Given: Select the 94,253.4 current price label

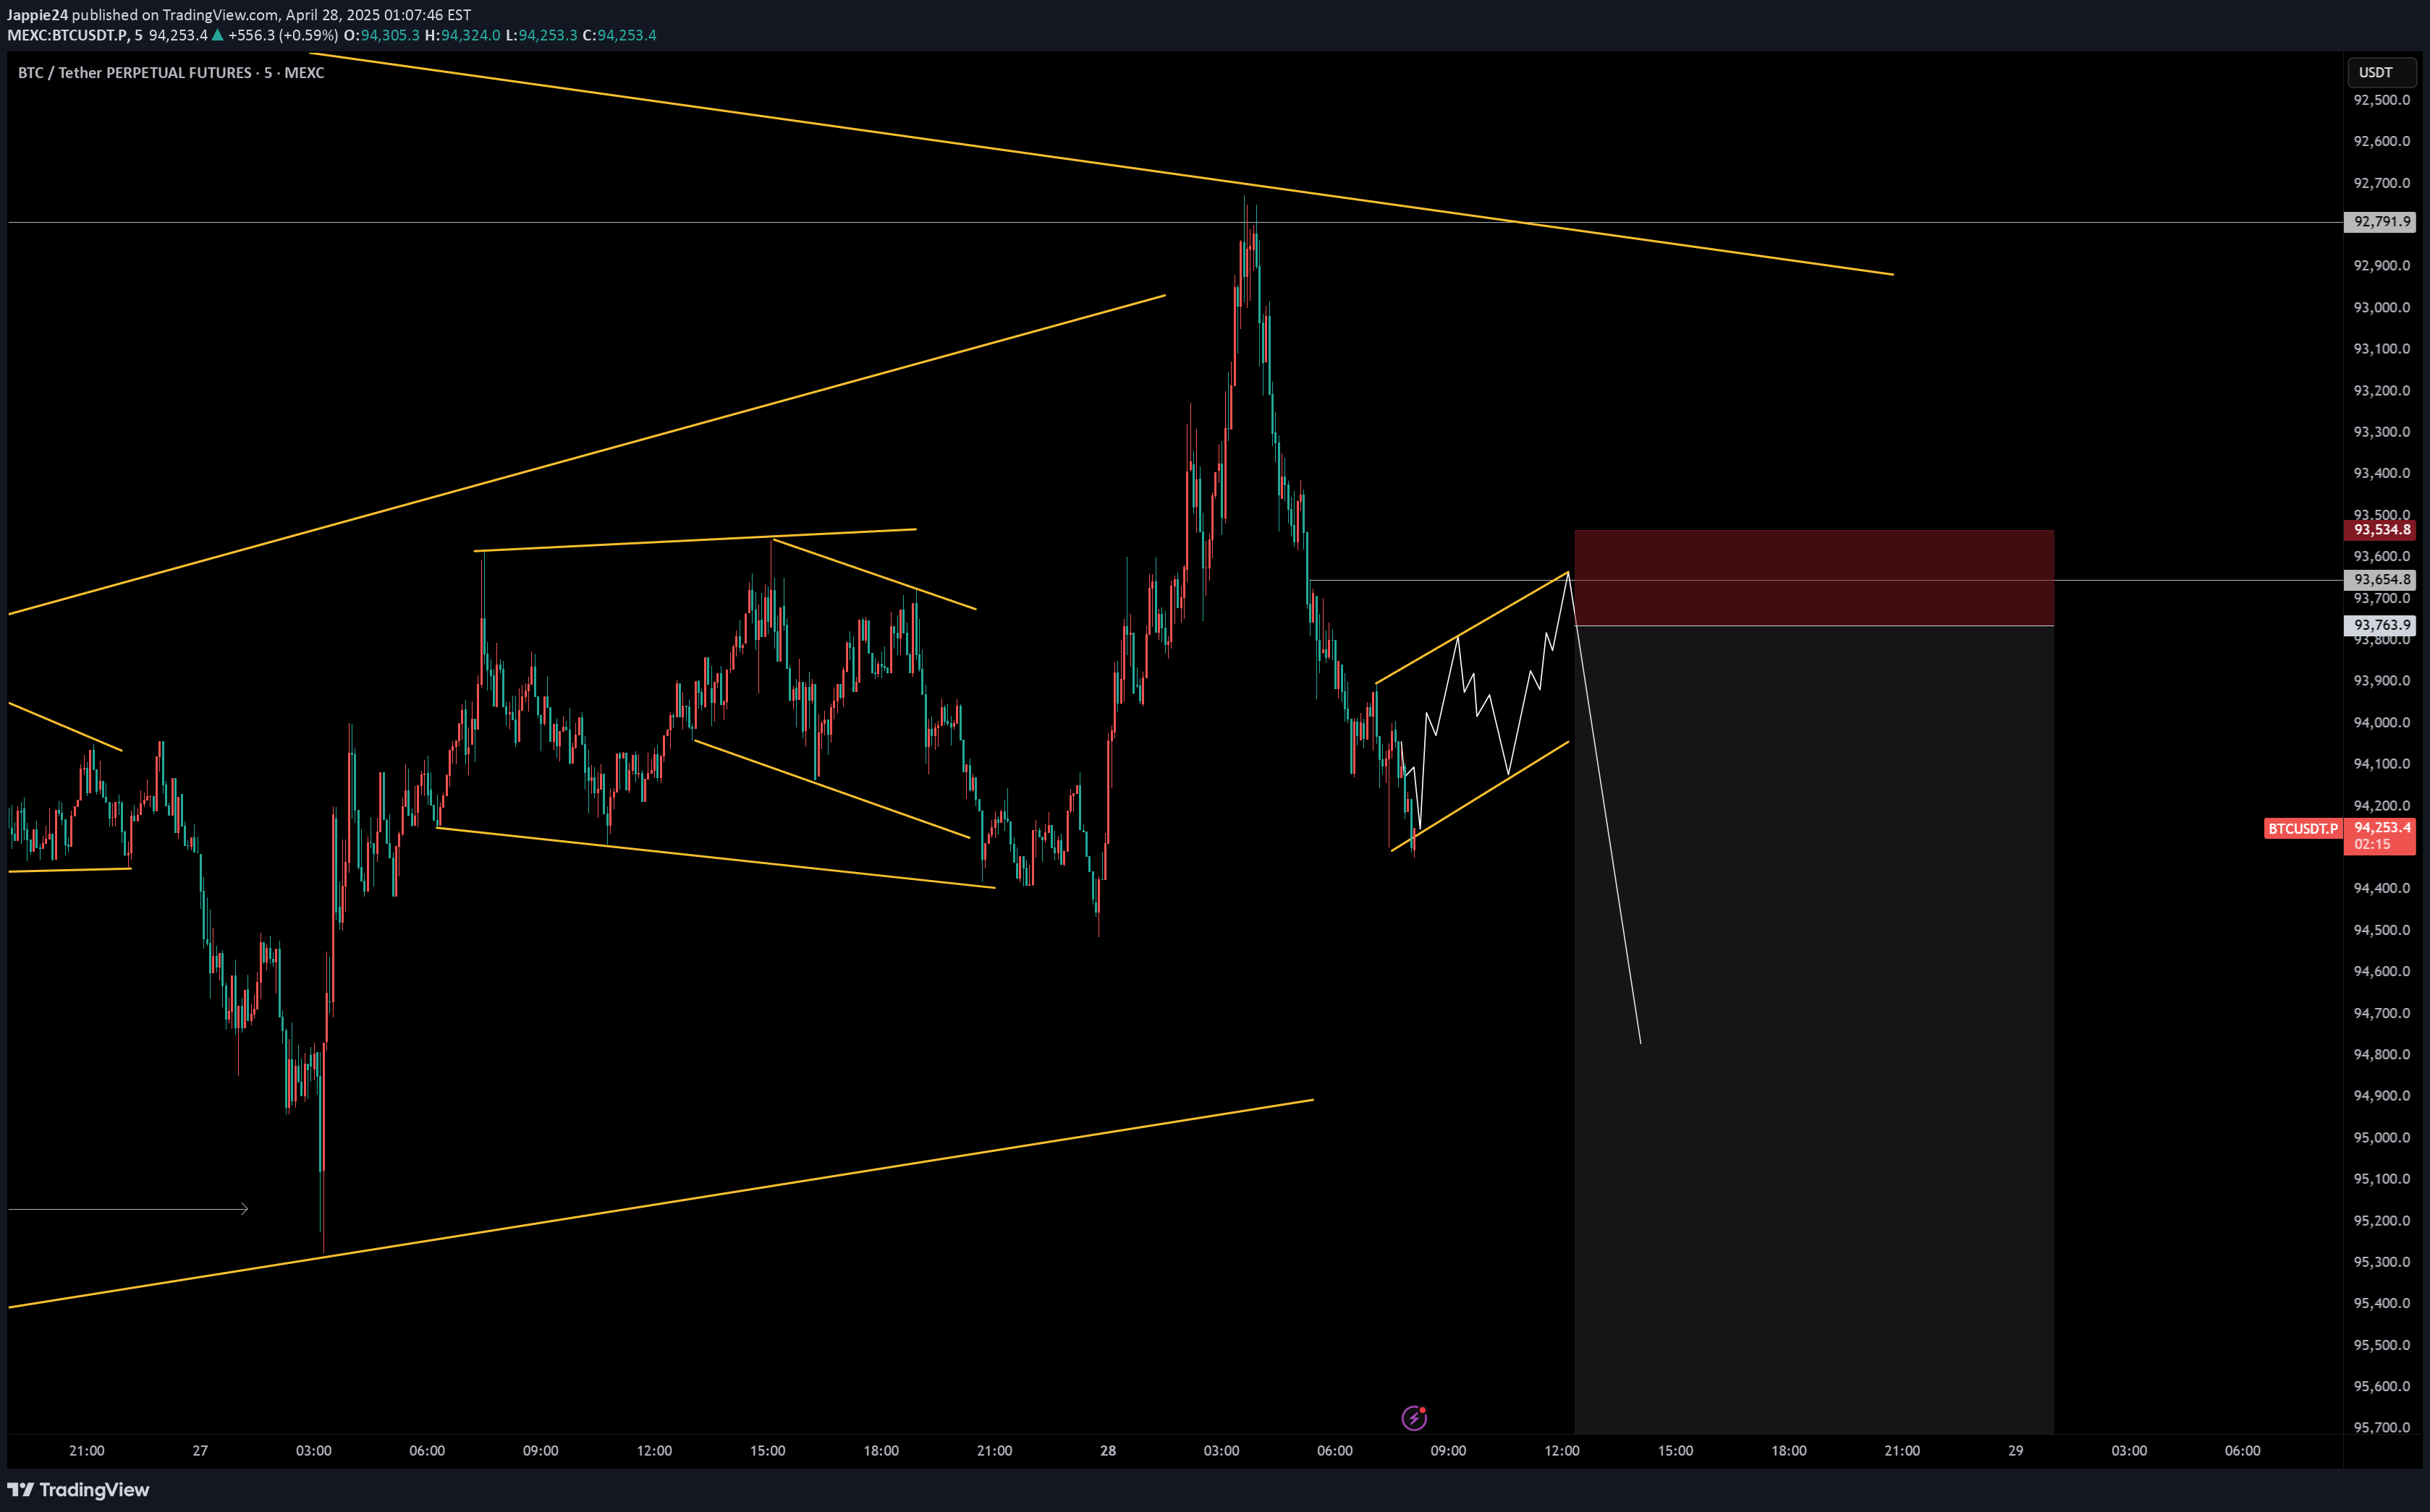Looking at the screenshot, I should [2382, 827].
